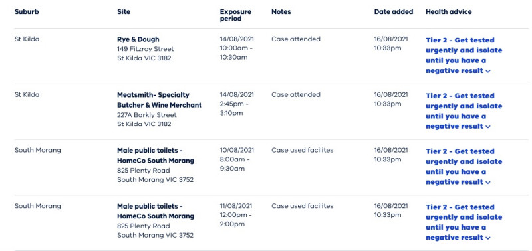Image resolution: width=532 pixels, height=251 pixels.
Task: Expand Tier 2 advice chevron for Meatsmith row
Action: click(x=488, y=127)
